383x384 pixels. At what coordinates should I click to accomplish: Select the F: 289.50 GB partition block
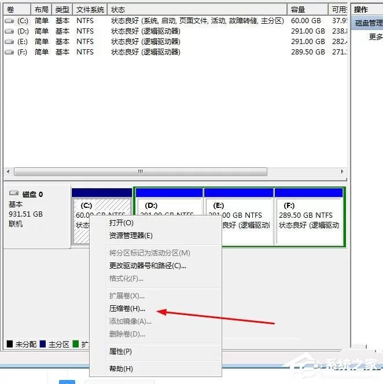tap(308, 217)
